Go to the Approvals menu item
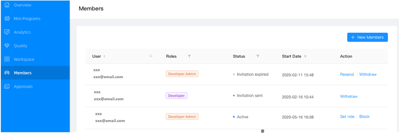The image size is (399, 133). 23,86
